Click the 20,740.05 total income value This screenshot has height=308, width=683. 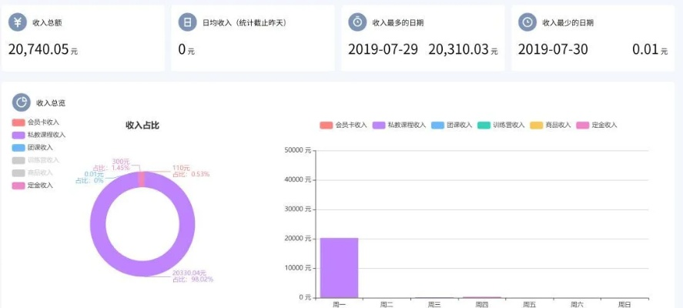[x=39, y=49]
